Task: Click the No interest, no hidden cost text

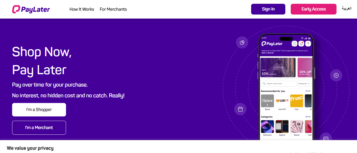Action: (x=68, y=95)
